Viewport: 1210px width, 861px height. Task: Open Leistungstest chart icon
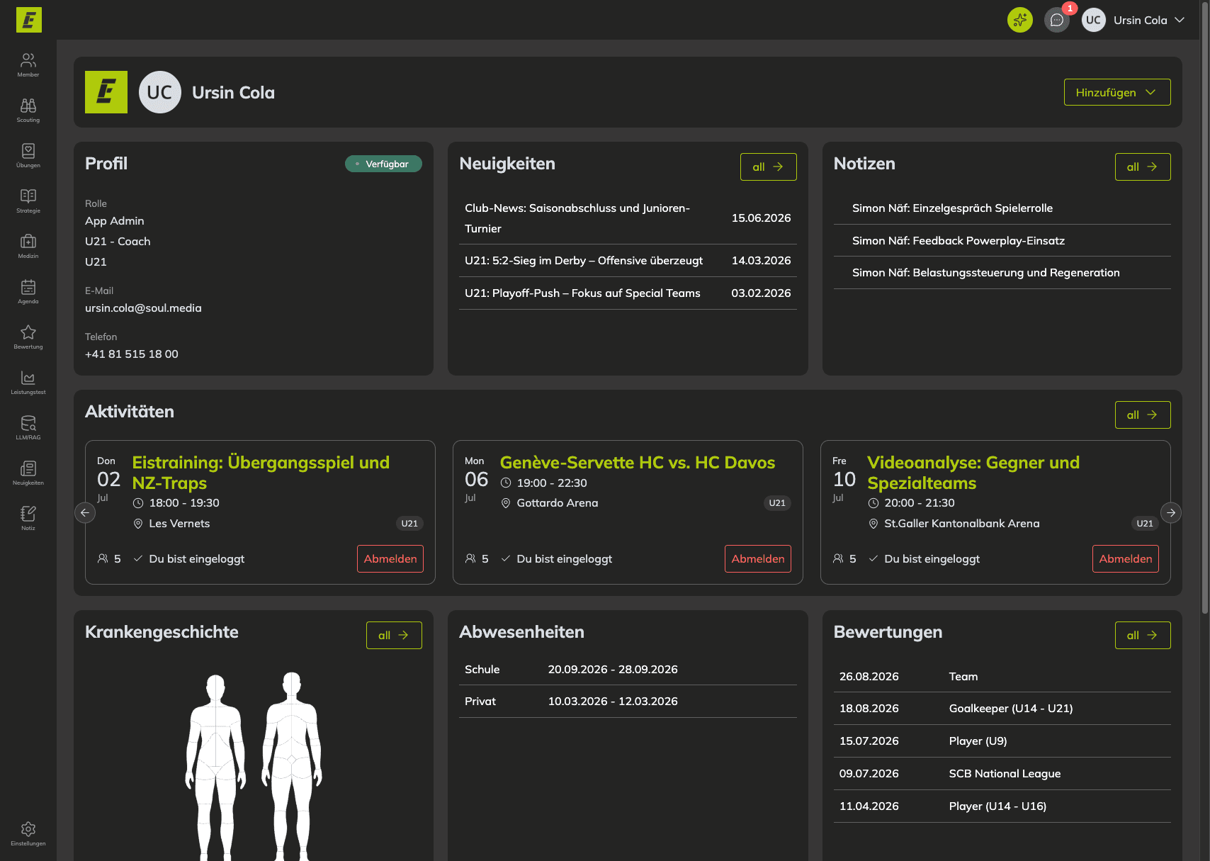pyautogui.click(x=28, y=382)
